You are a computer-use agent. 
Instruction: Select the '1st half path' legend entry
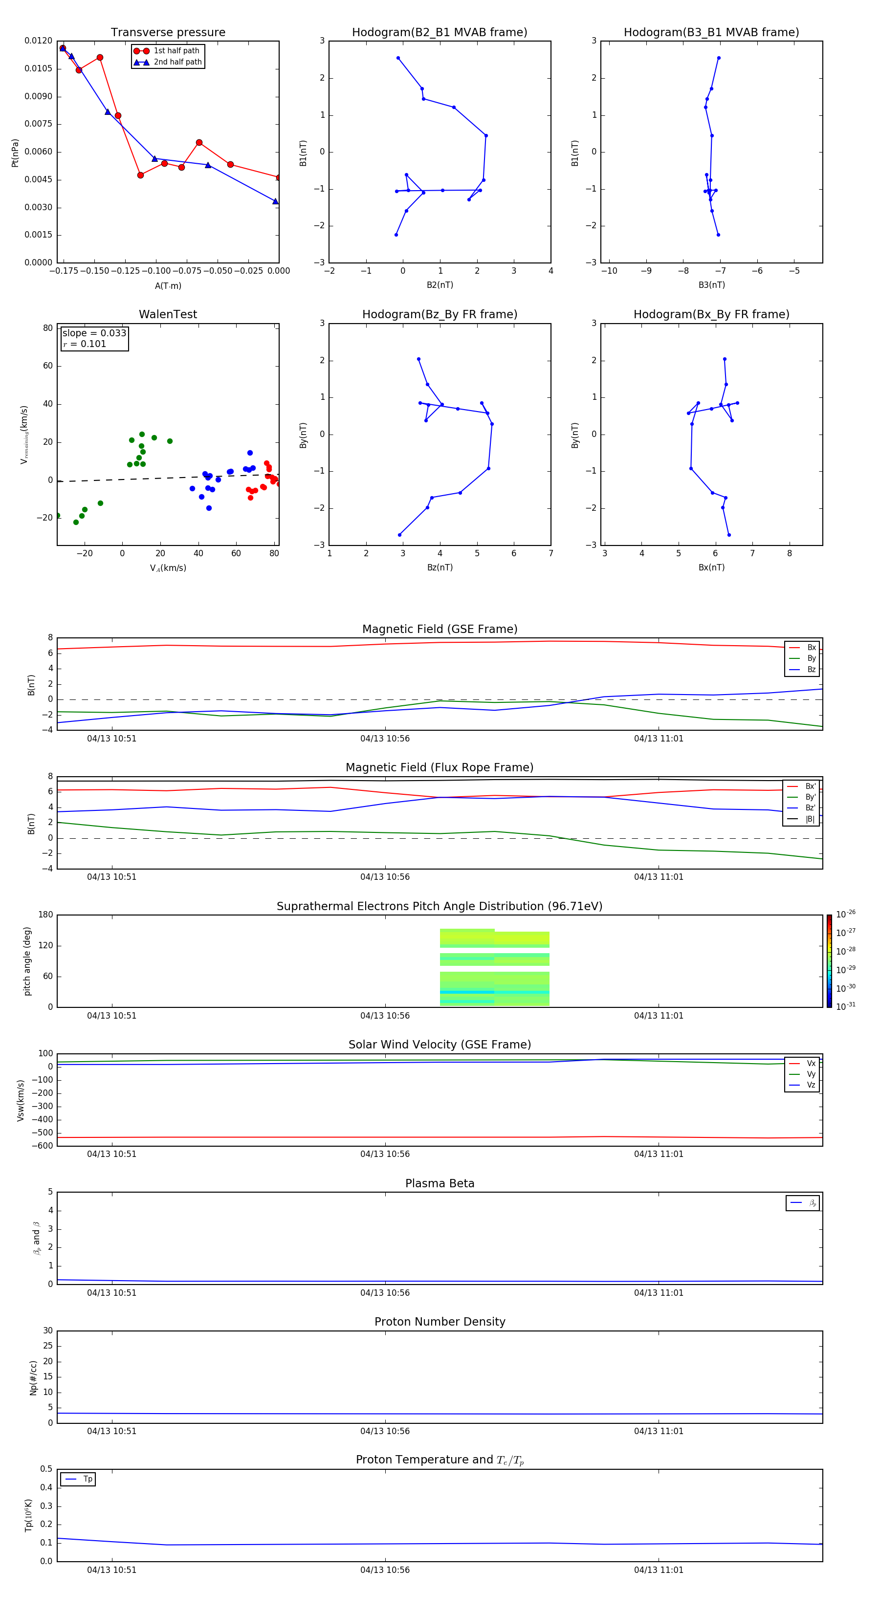(167, 51)
